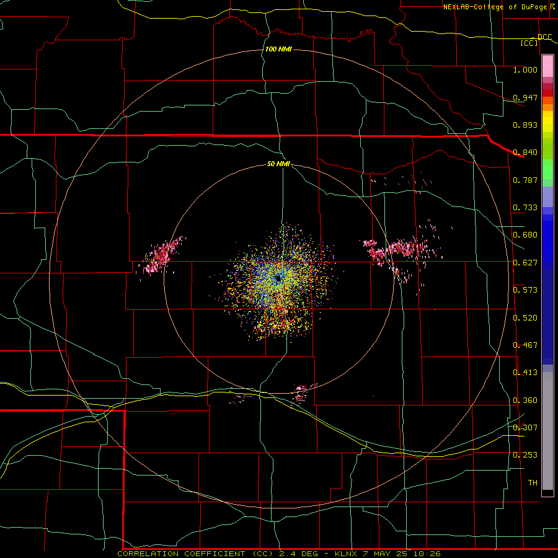558x558 pixels.
Task: Select the 1.000 legend value
Action: tap(525, 69)
